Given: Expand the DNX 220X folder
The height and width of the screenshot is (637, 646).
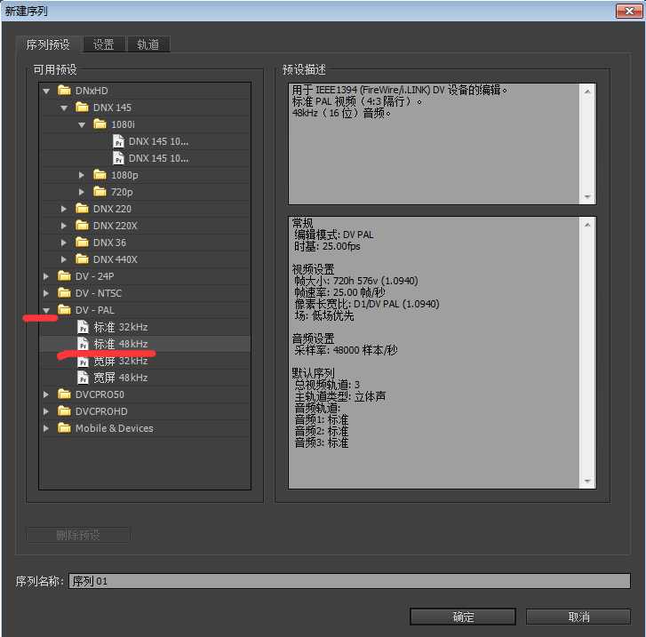Looking at the screenshot, I should click(x=64, y=226).
